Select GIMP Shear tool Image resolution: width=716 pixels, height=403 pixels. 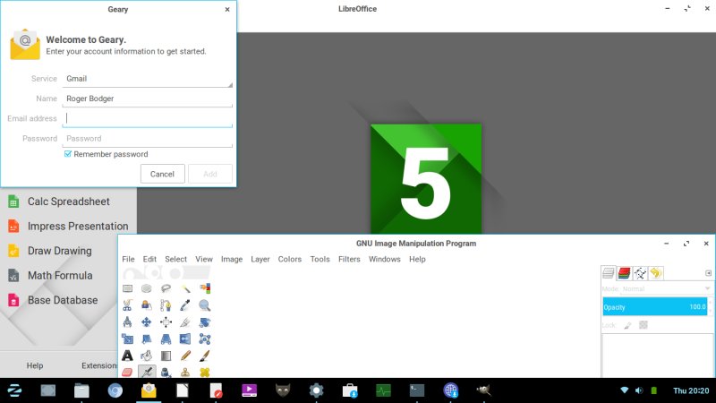(146, 339)
